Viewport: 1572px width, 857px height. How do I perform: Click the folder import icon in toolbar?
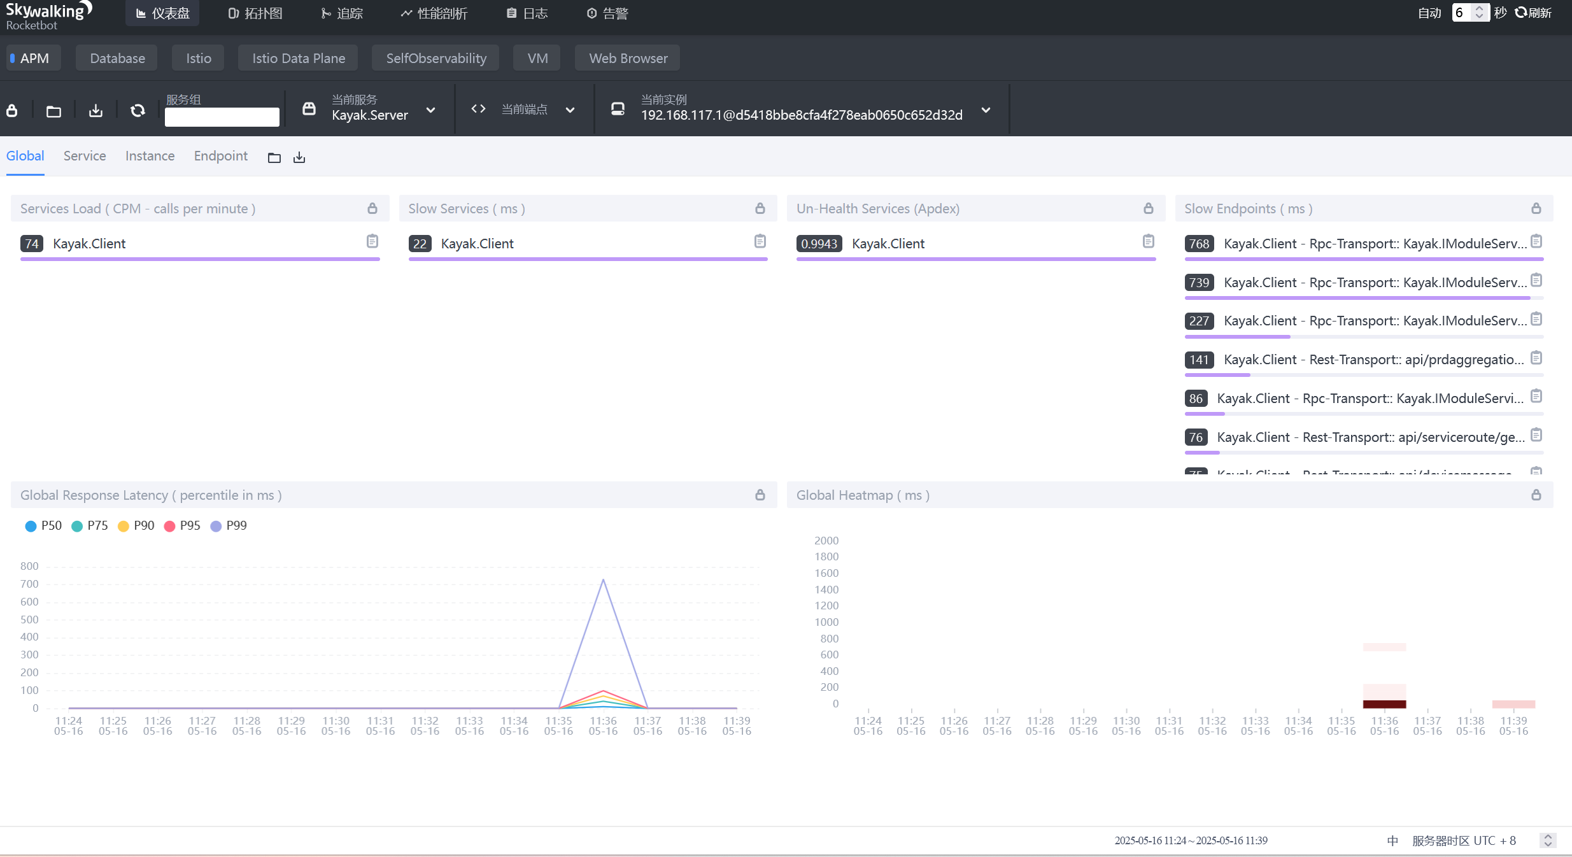[54, 111]
